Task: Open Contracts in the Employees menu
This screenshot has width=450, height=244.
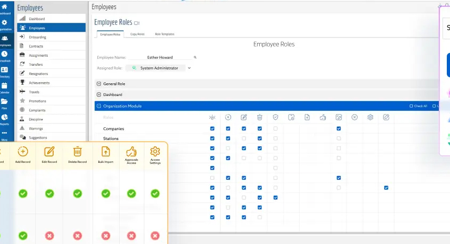Action: 36,46
